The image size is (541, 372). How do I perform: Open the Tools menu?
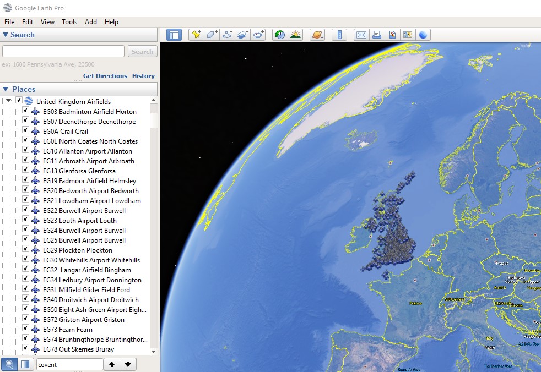click(x=69, y=22)
